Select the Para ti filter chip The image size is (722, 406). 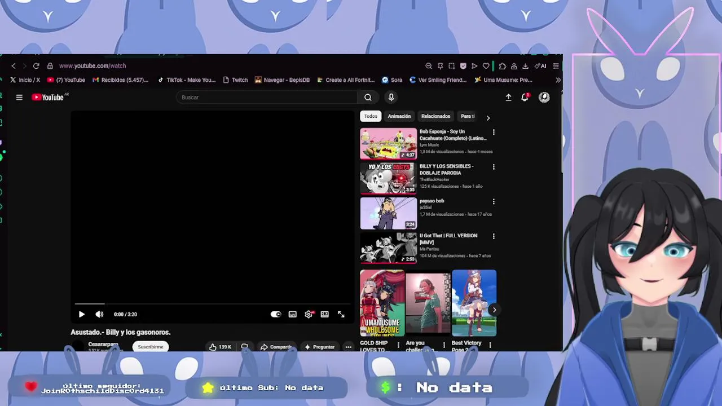468,116
